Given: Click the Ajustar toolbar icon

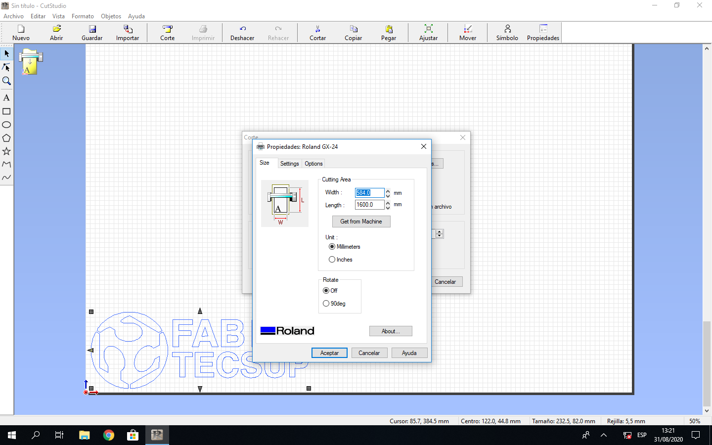Looking at the screenshot, I should [429, 33].
